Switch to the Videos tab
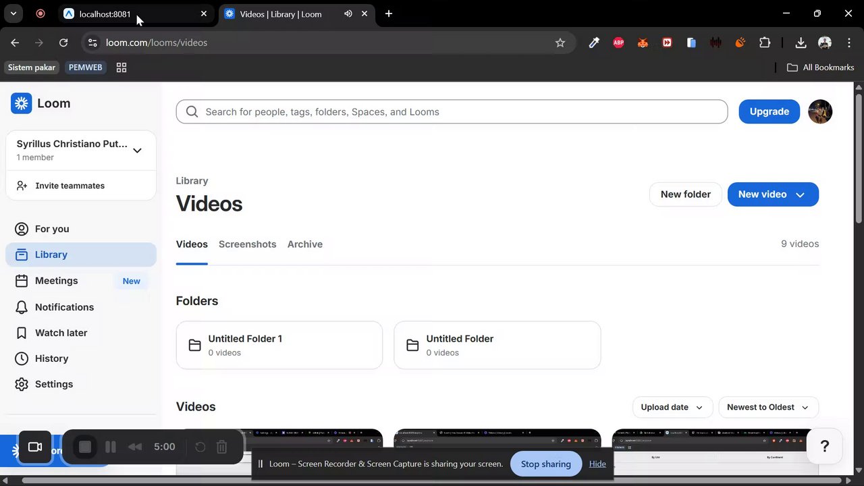Image resolution: width=864 pixels, height=486 pixels. 192,244
